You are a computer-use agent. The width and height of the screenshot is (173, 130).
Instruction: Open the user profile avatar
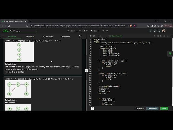tap(164, 31)
